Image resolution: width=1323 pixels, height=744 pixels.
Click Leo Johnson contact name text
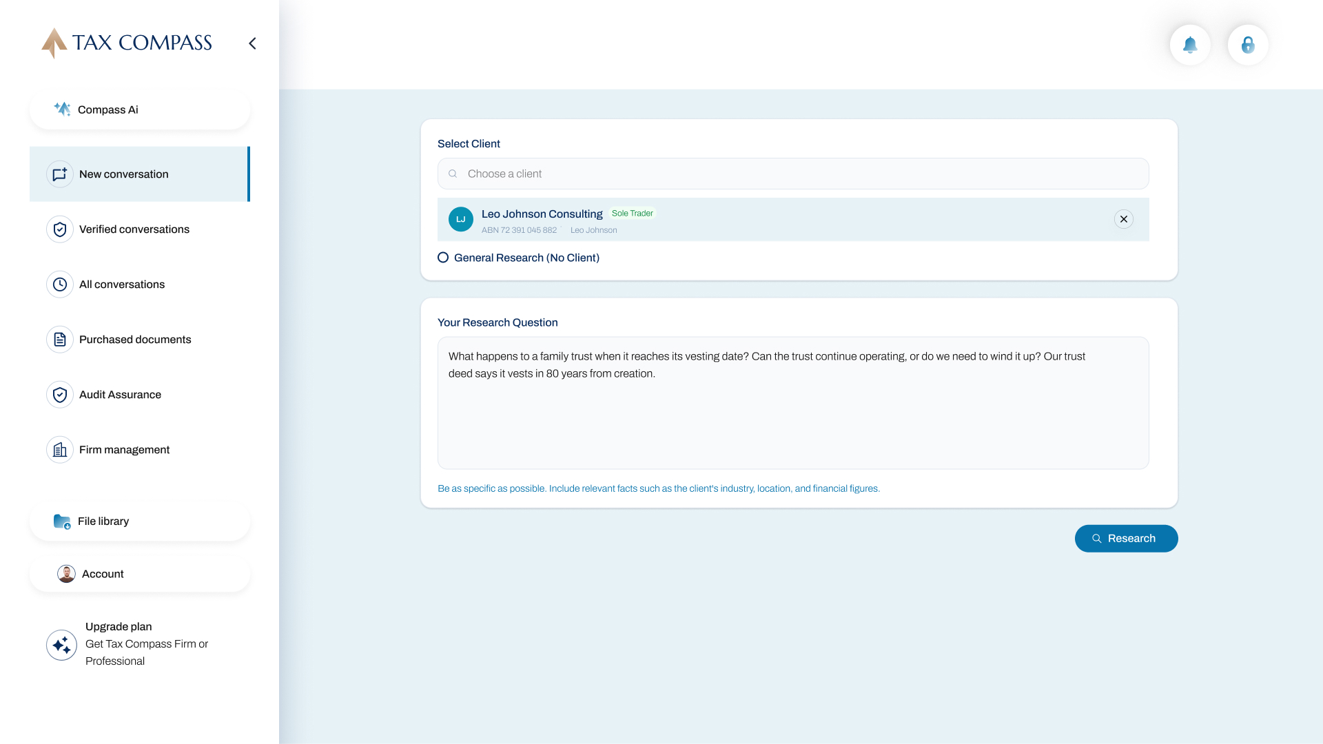594,231
